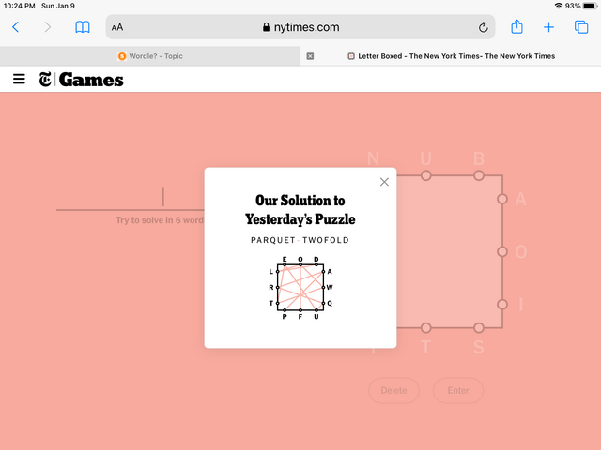601x450 pixels.
Task: Select letter N on the puzzle box
Action: [373, 158]
